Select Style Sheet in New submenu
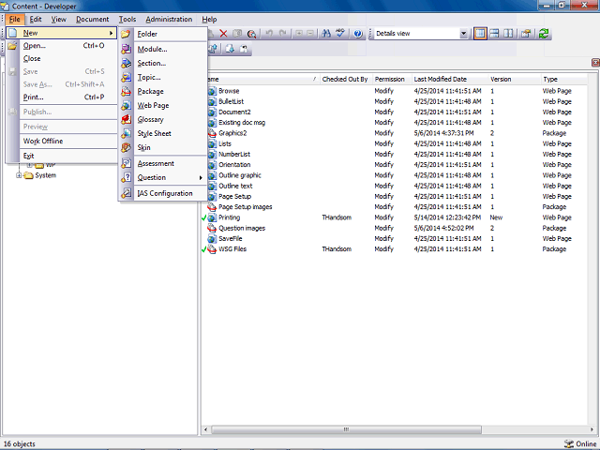Viewport: 600px width, 450px height. point(163,133)
